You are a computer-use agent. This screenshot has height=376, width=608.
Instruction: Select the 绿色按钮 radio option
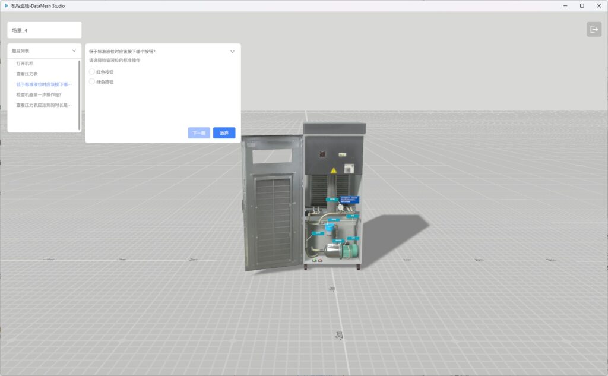coord(92,81)
